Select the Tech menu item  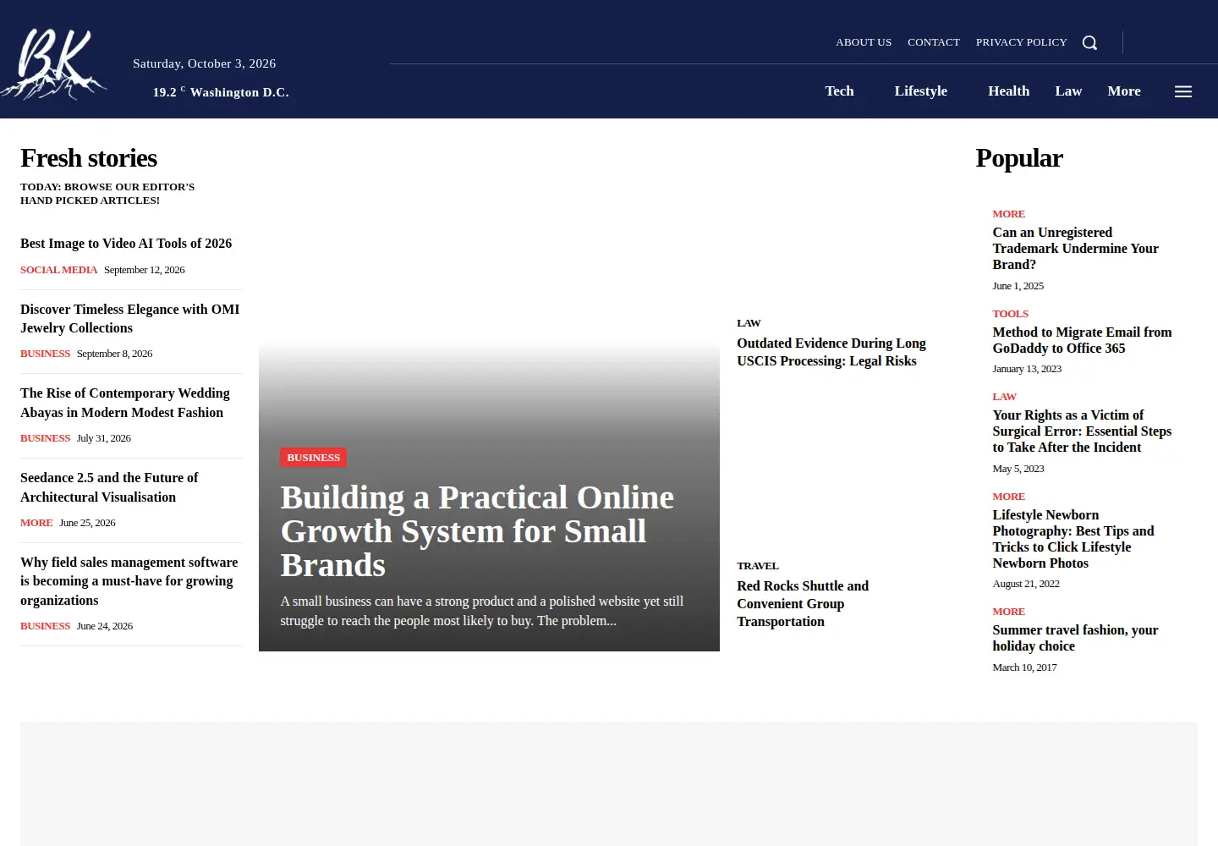[x=839, y=91]
